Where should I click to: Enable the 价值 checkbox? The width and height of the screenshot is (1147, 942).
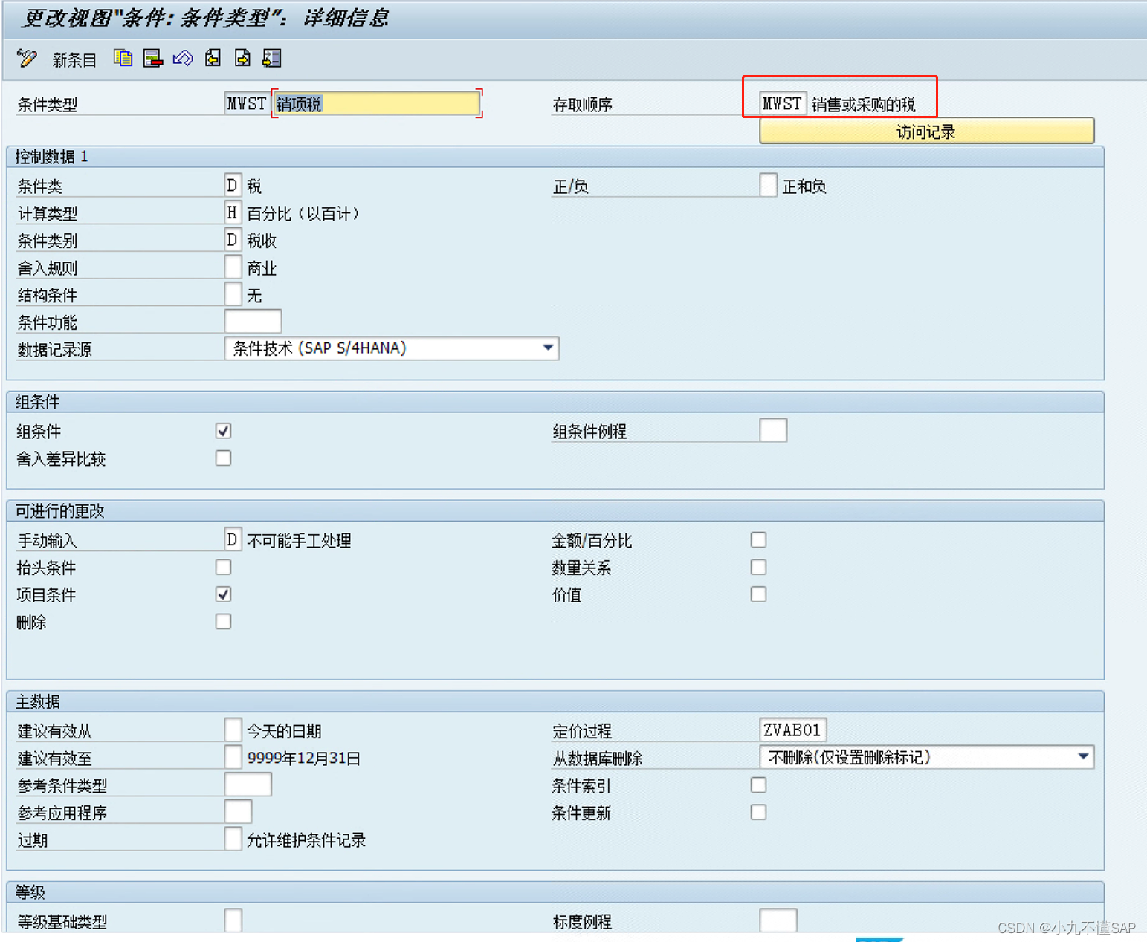tap(758, 594)
